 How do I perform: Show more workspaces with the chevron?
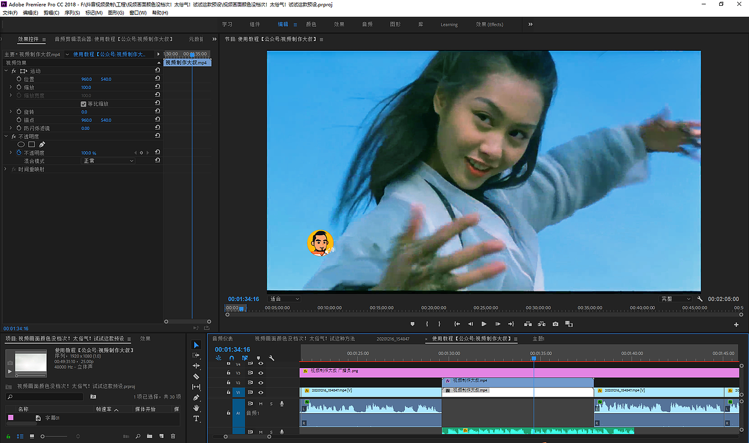coord(530,25)
